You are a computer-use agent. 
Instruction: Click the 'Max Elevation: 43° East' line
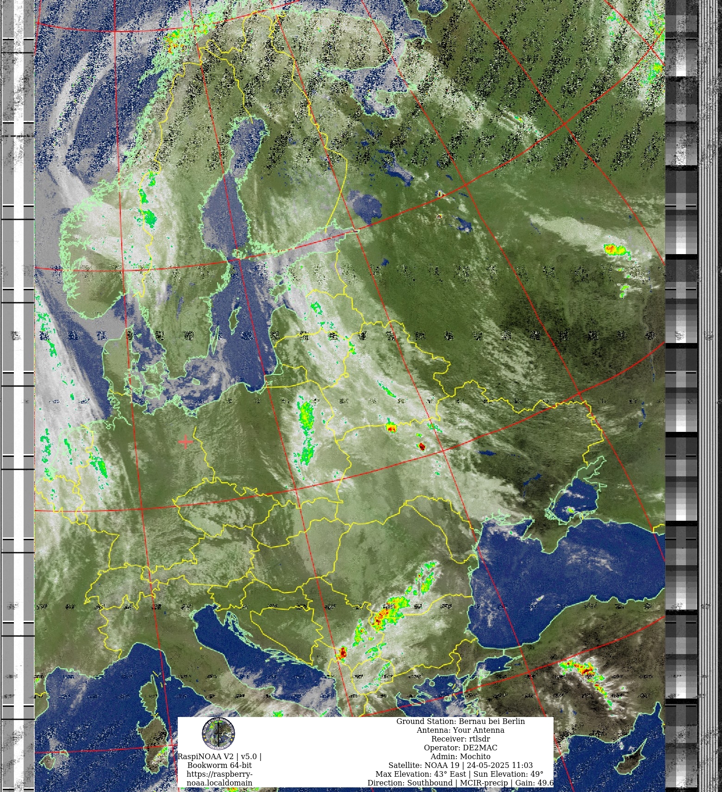[461, 774]
